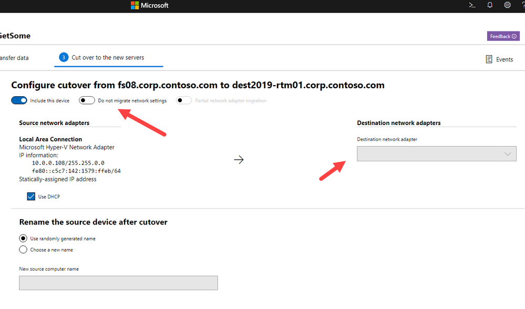The image size is (525, 309).
Task: Toggle Include this device switch
Action: click(19, 100)
